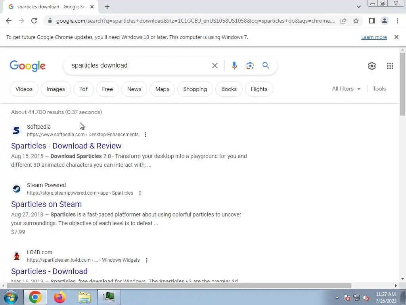The width and height of the screenshot is (406, 305).
Task: Filter results by Images
Action: click(56, 89)
